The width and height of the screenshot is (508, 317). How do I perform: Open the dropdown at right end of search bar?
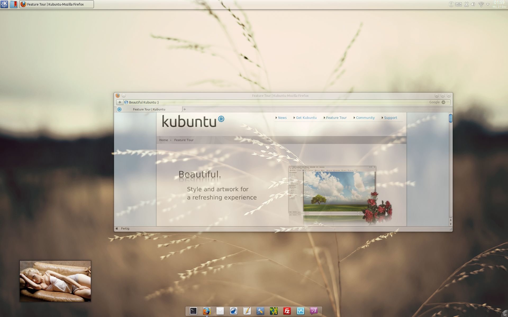(448, 102)
